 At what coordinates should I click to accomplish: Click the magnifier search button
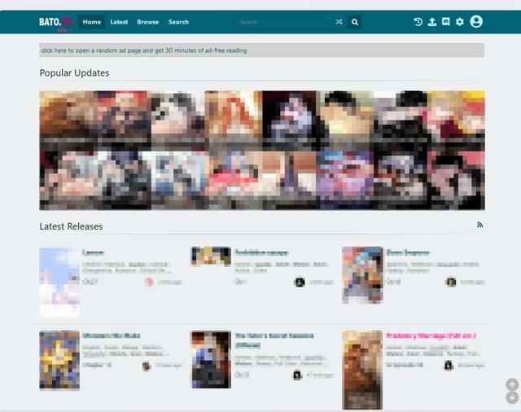355,22
